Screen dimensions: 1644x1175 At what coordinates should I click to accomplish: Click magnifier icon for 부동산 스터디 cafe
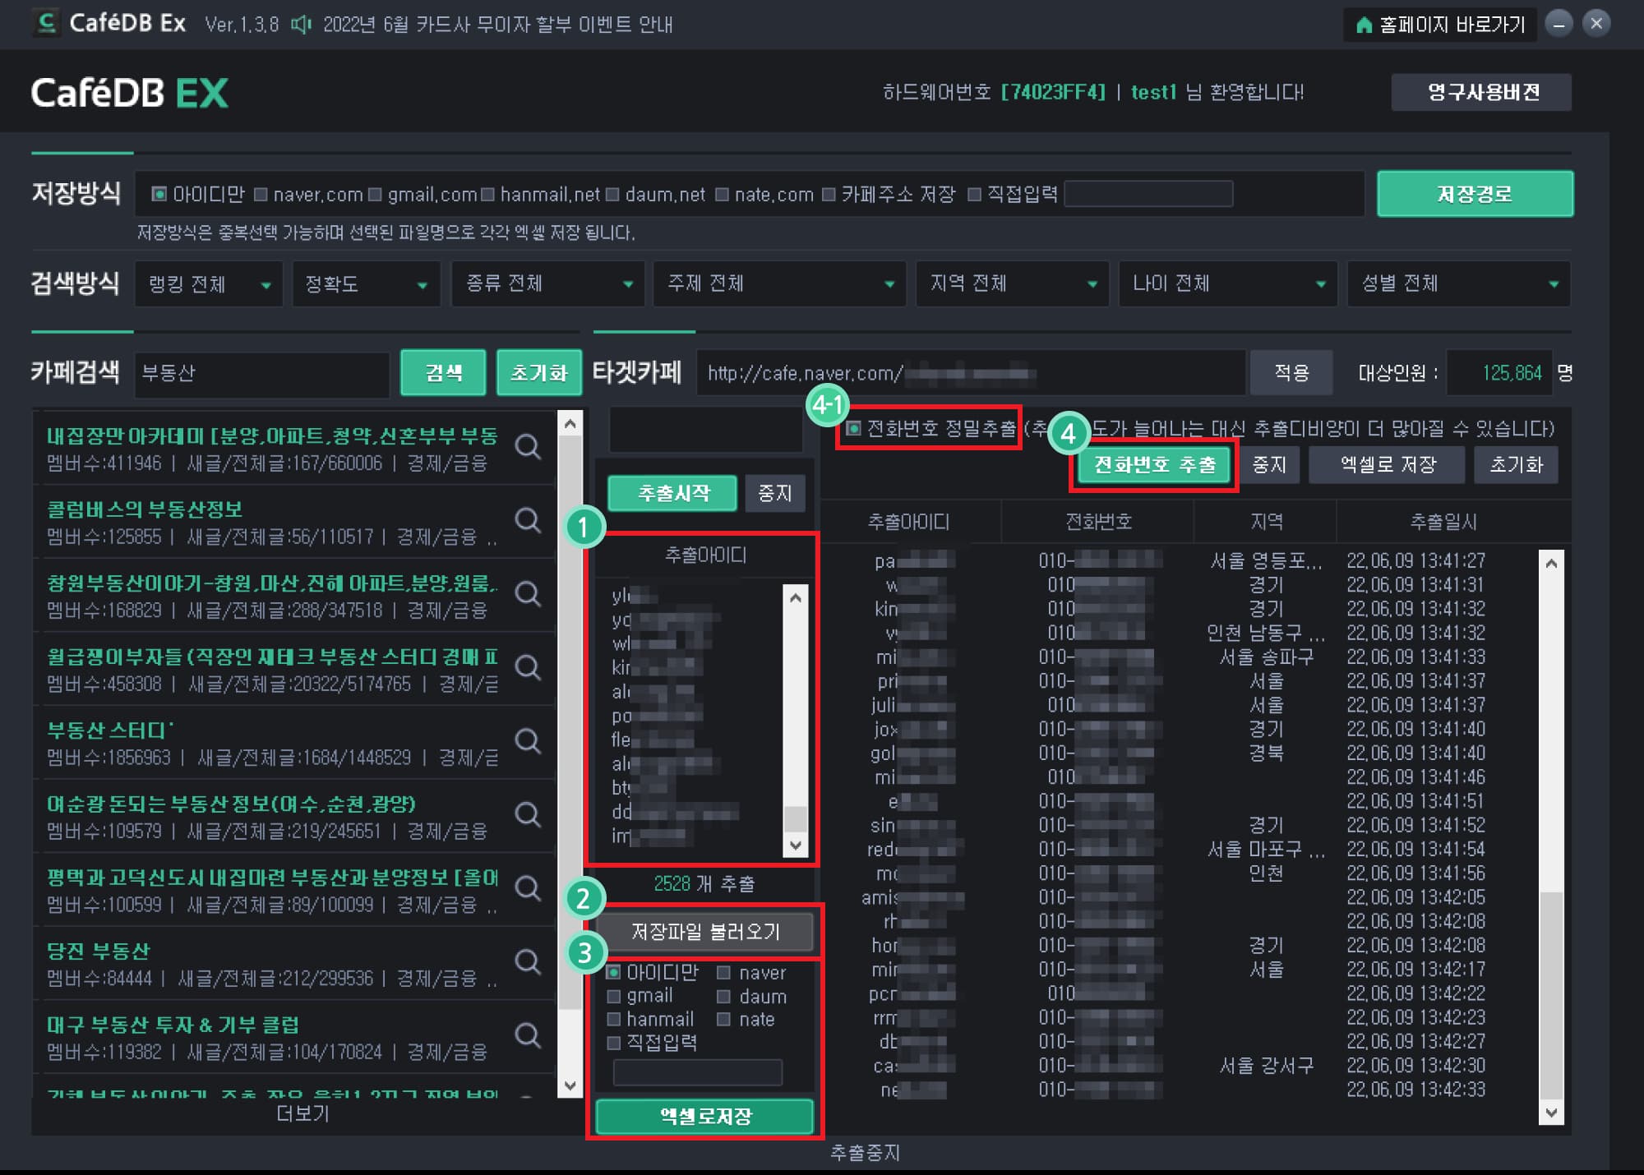coord(528,741)
